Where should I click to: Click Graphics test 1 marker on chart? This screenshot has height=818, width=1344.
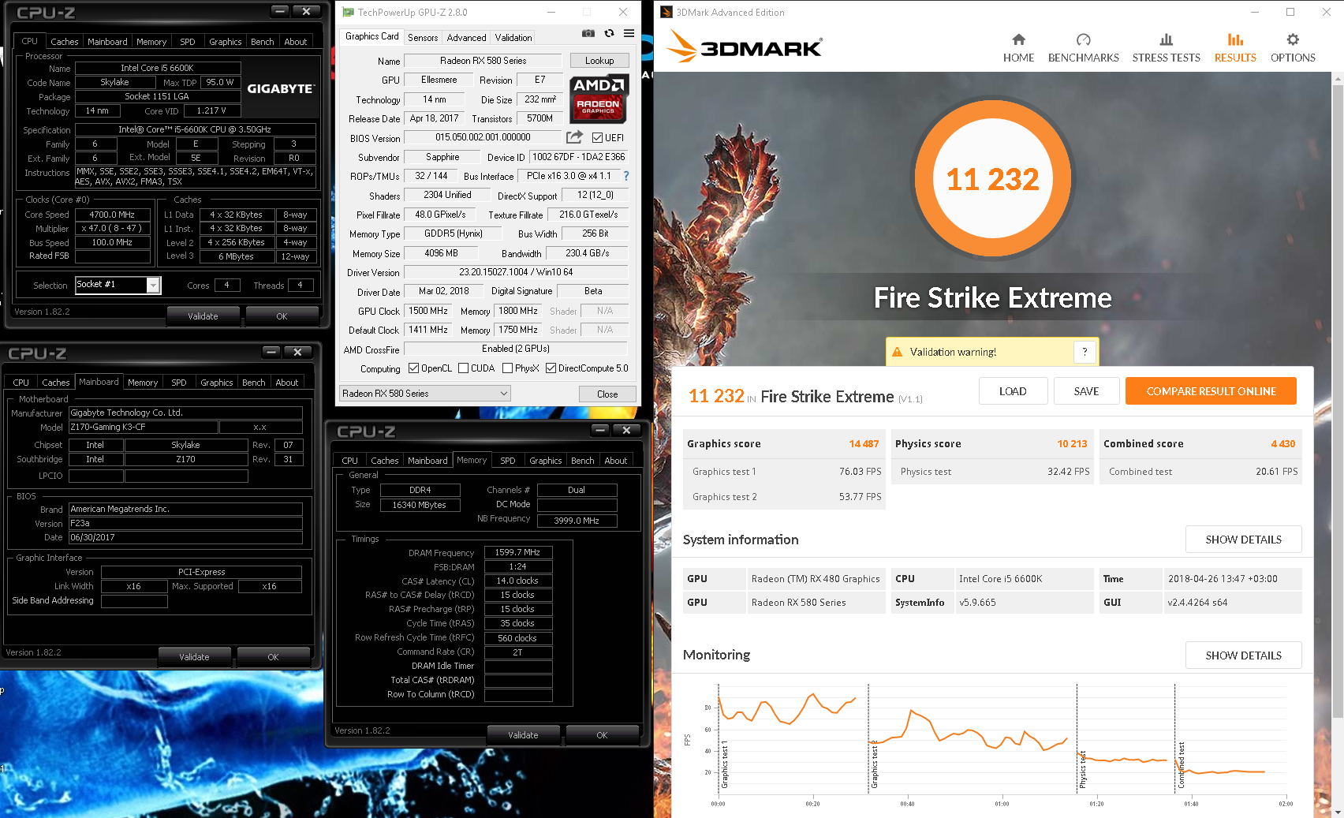pos(725,765)
